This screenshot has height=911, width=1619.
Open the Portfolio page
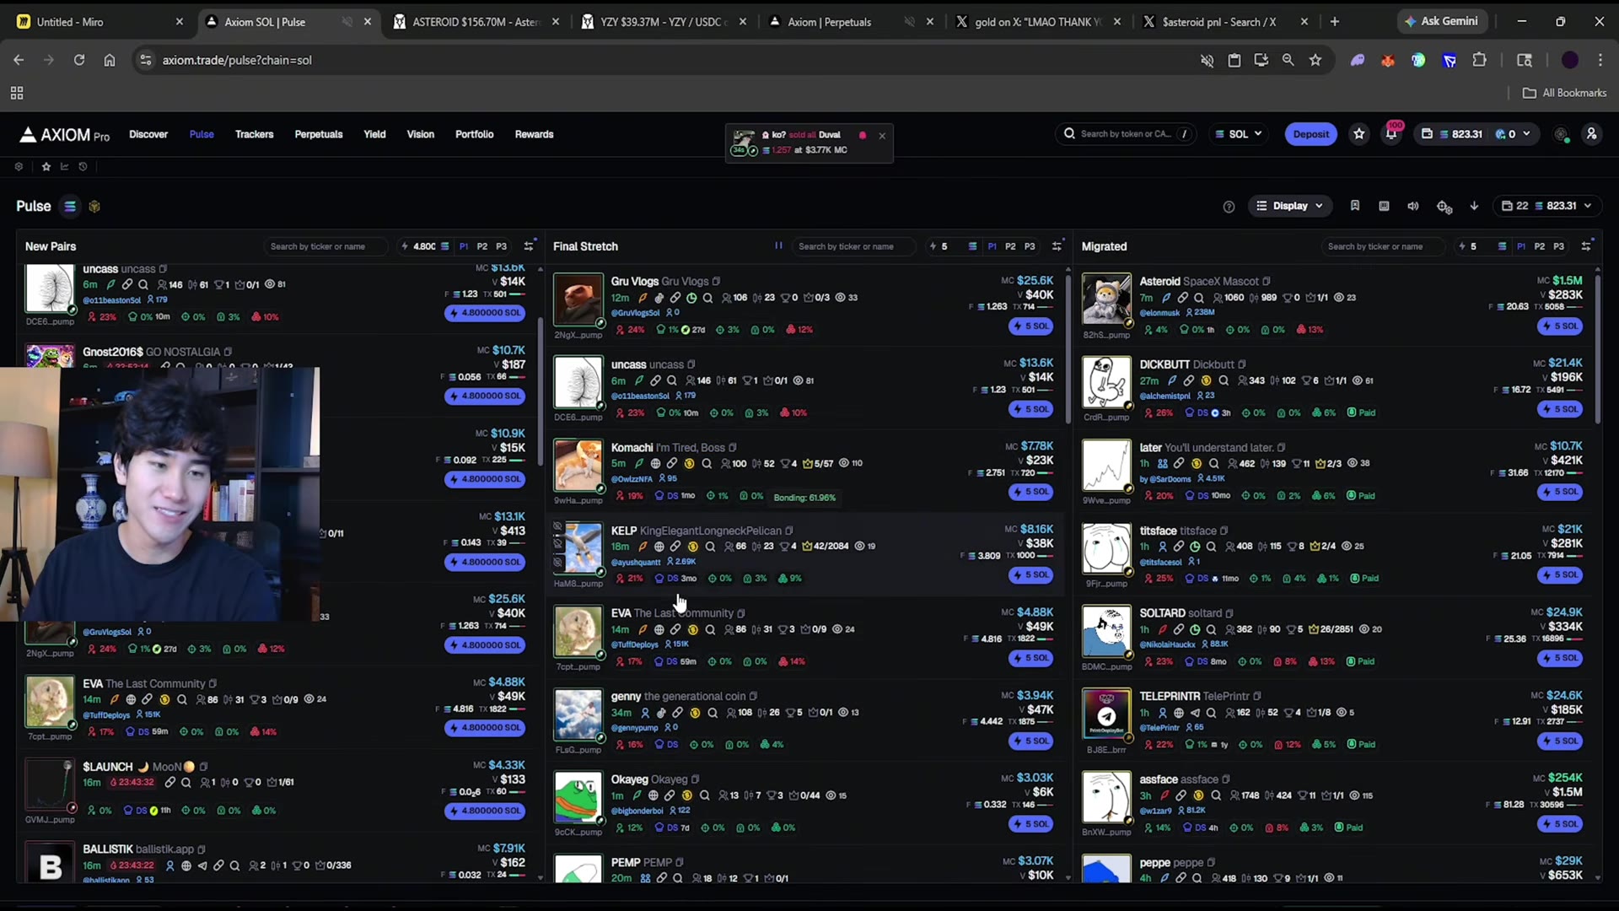[x=474, y=134]
